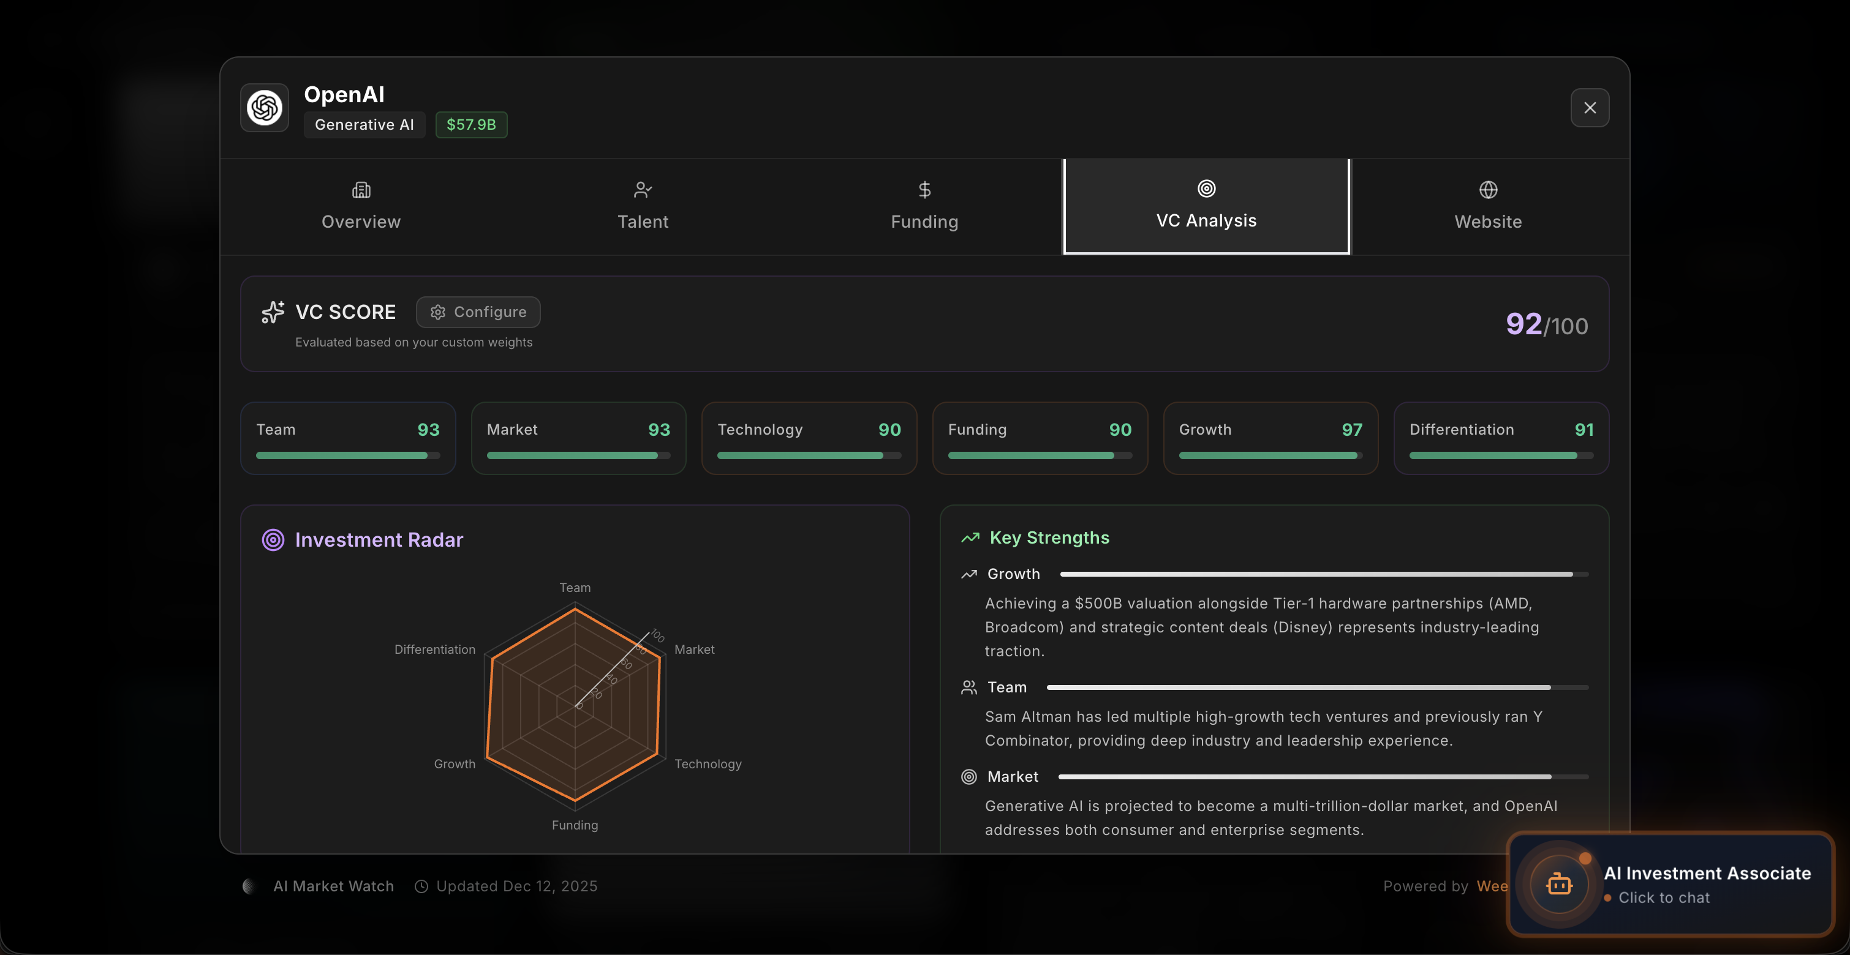Image resolution: width=1850 pixels, height=955 pixels.
Task: Click the VC Analysis target icon
Action: click(x=1207, y=188)
